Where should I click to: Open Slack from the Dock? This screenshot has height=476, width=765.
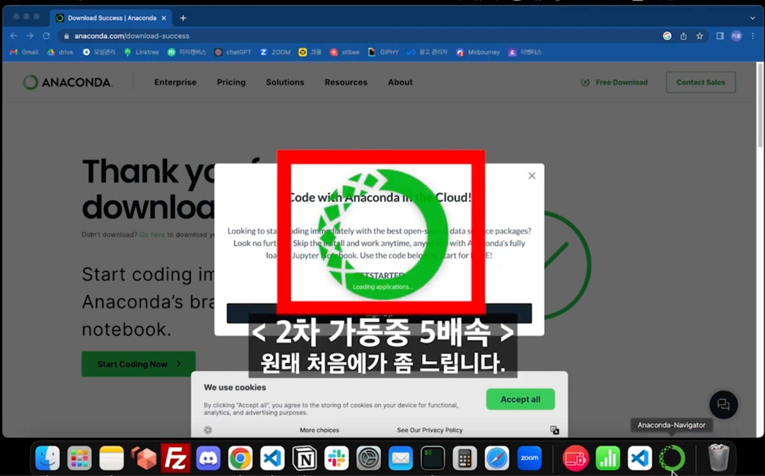pos(337,458)
